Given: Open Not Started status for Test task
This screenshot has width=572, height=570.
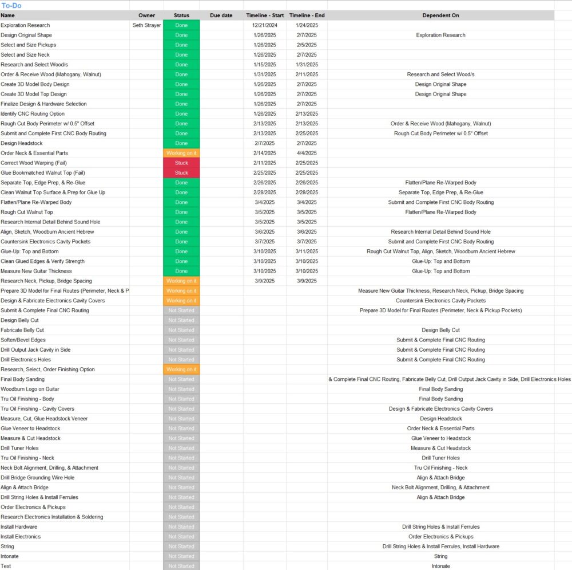Looking at the screenshot, I should 181,566.
